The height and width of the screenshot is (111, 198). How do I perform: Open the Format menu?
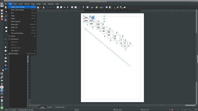click(27, 4)
